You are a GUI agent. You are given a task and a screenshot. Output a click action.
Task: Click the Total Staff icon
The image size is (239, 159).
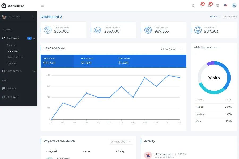click(198, 30)
